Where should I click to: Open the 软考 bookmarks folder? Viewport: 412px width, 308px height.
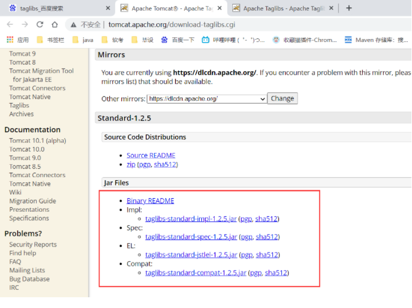click(112, 40)
